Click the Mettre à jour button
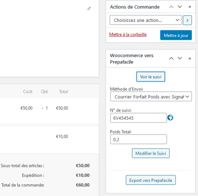Image resolution: width=198 pixels, height=196 pixels. (176, 35)
